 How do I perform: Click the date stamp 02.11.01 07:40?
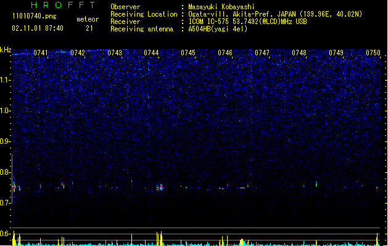[38, 28]
